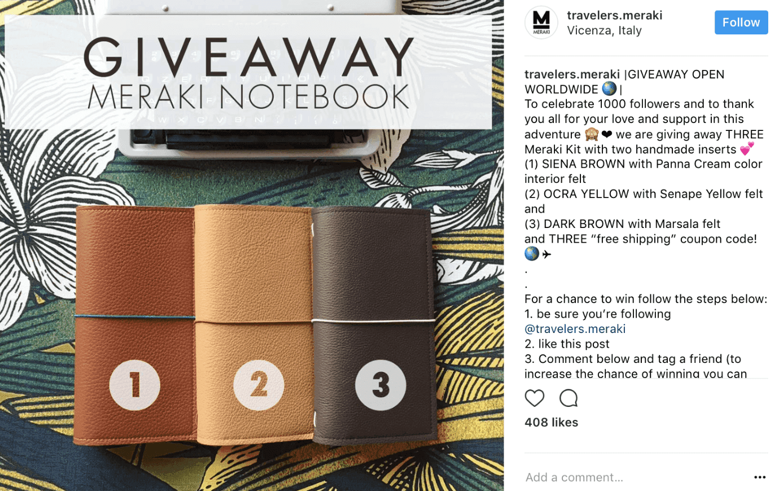This screenshot has height=491, width=775.
Task: Click the ocra yellow notebook
Action: pyautogui.click(x=253, y=324)
